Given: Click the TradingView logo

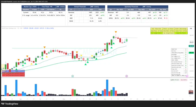Looking at the screenshot, I should coord(10,104).
